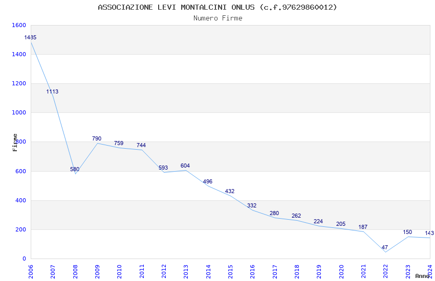Click the 2019 year label
435x281 pixels.
pos(319,271)
